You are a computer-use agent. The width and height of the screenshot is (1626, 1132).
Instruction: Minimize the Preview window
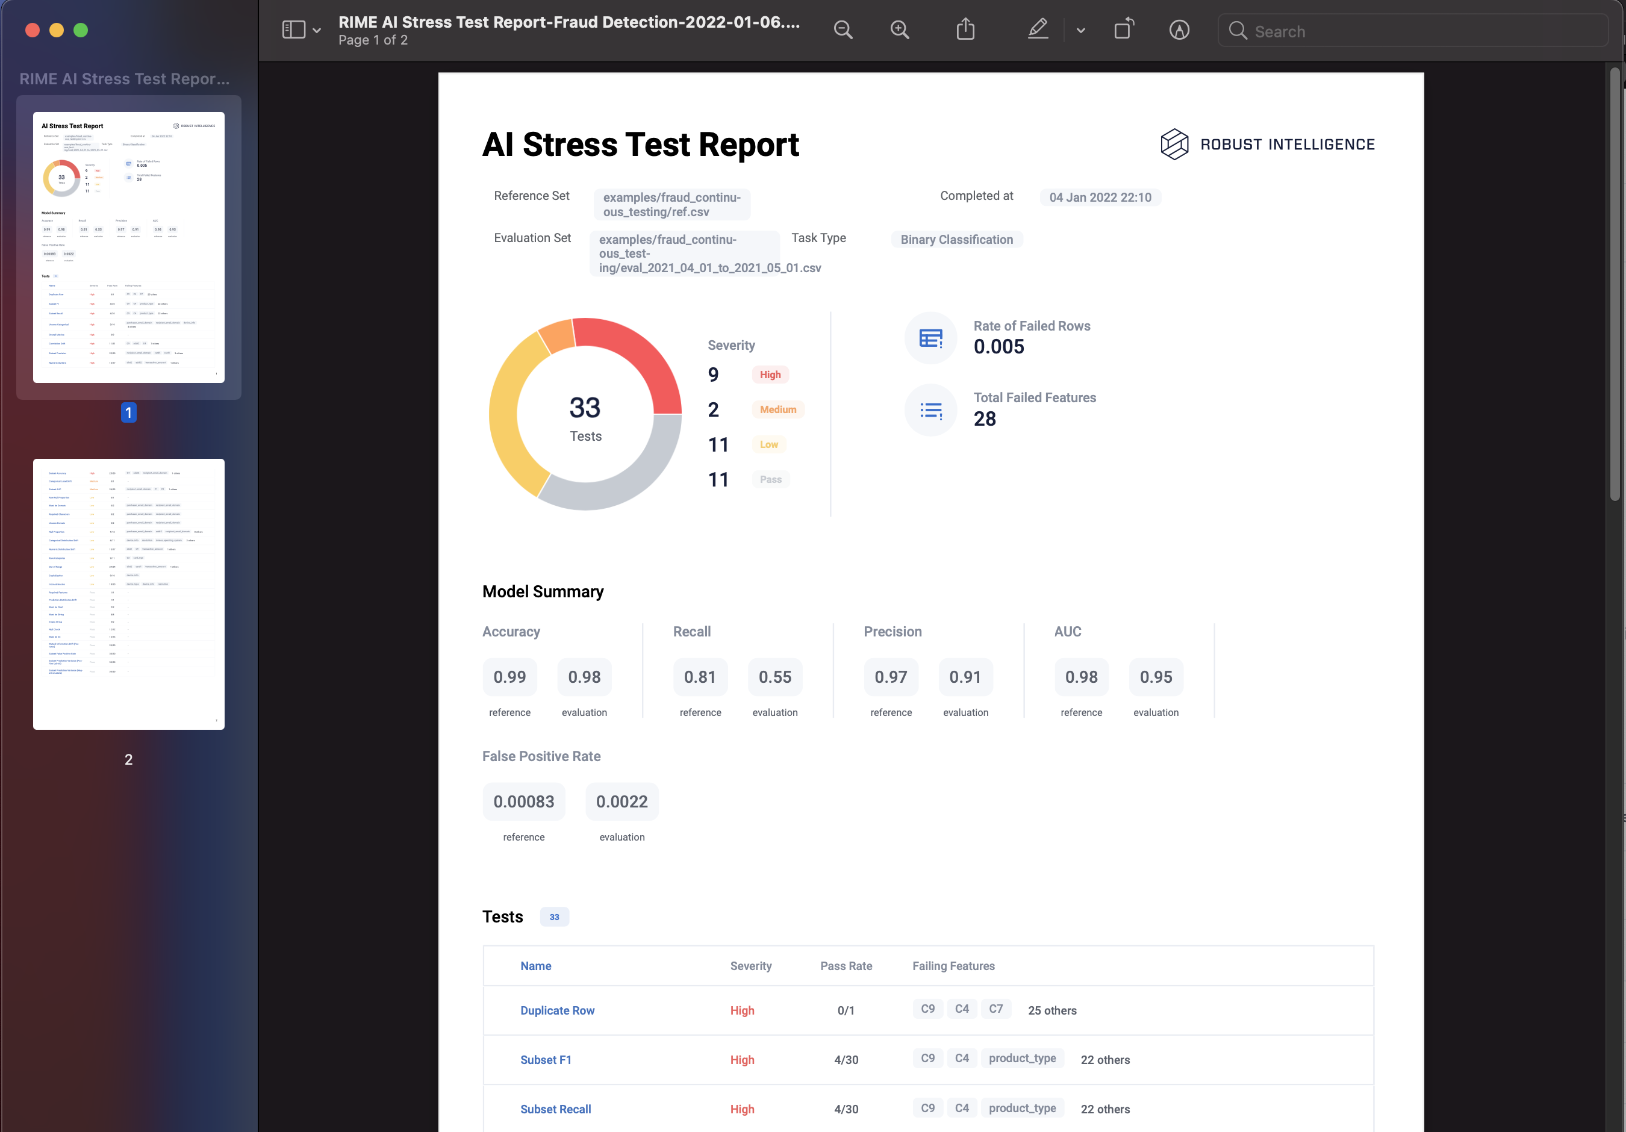point(57,30)
